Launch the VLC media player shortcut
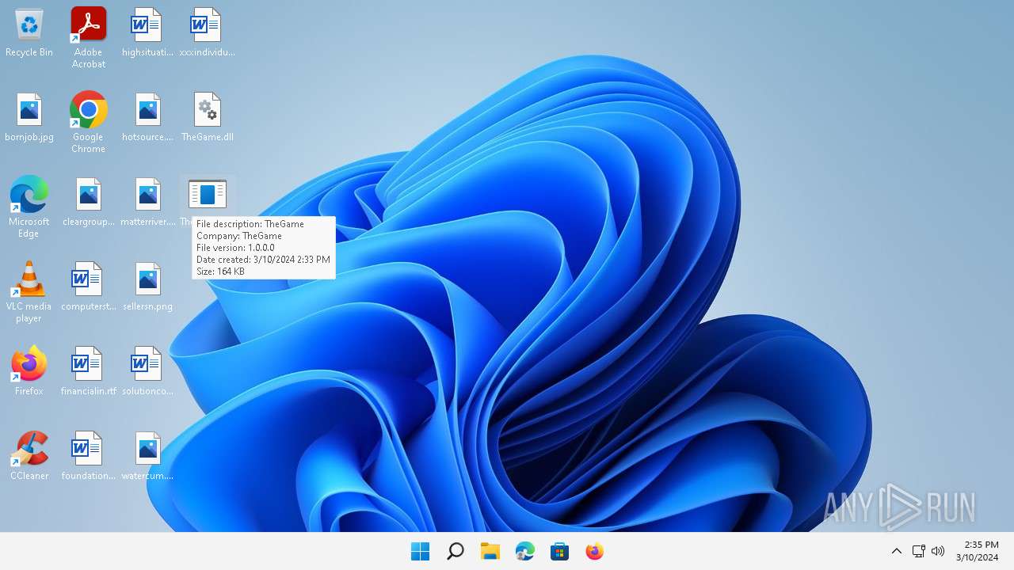1014x570 pixels. click(x=29, y=291)
